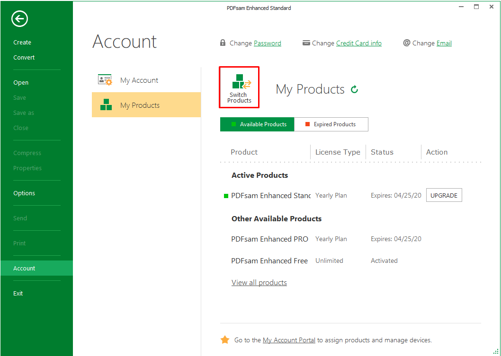Image resolution: width=501 pixels, height=356 pixels.
Task: Click the Status column header
Action: (x=382, y=152)
